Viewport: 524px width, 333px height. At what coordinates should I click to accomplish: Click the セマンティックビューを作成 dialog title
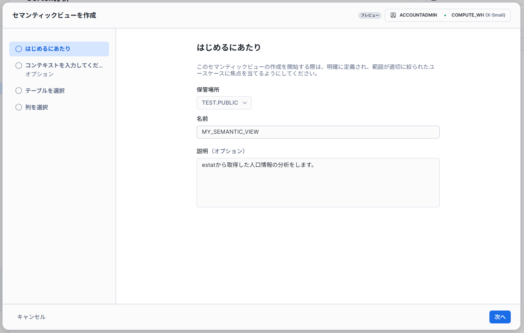tap(54, 15)
